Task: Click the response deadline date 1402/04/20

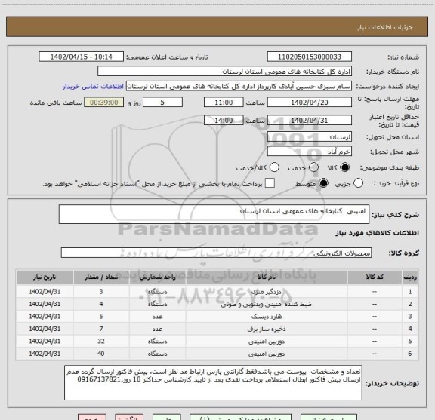Action: 310,103
